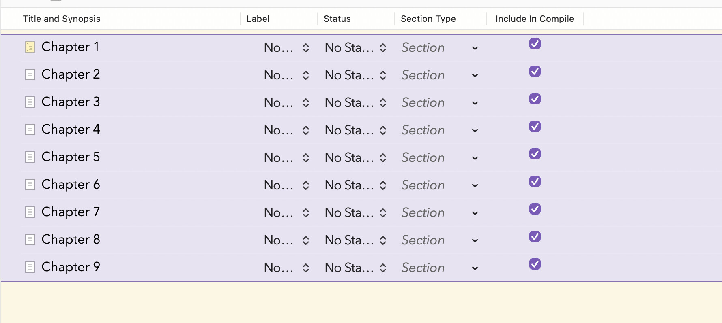Click the Chapter 6 document icon
722x323 pixels.
(x=30, y=185)
